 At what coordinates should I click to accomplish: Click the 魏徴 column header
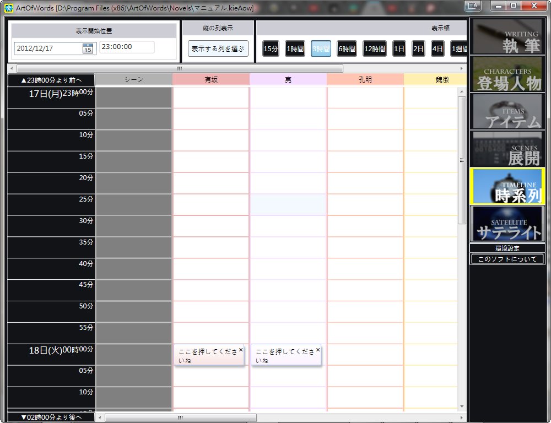point(435,80)
